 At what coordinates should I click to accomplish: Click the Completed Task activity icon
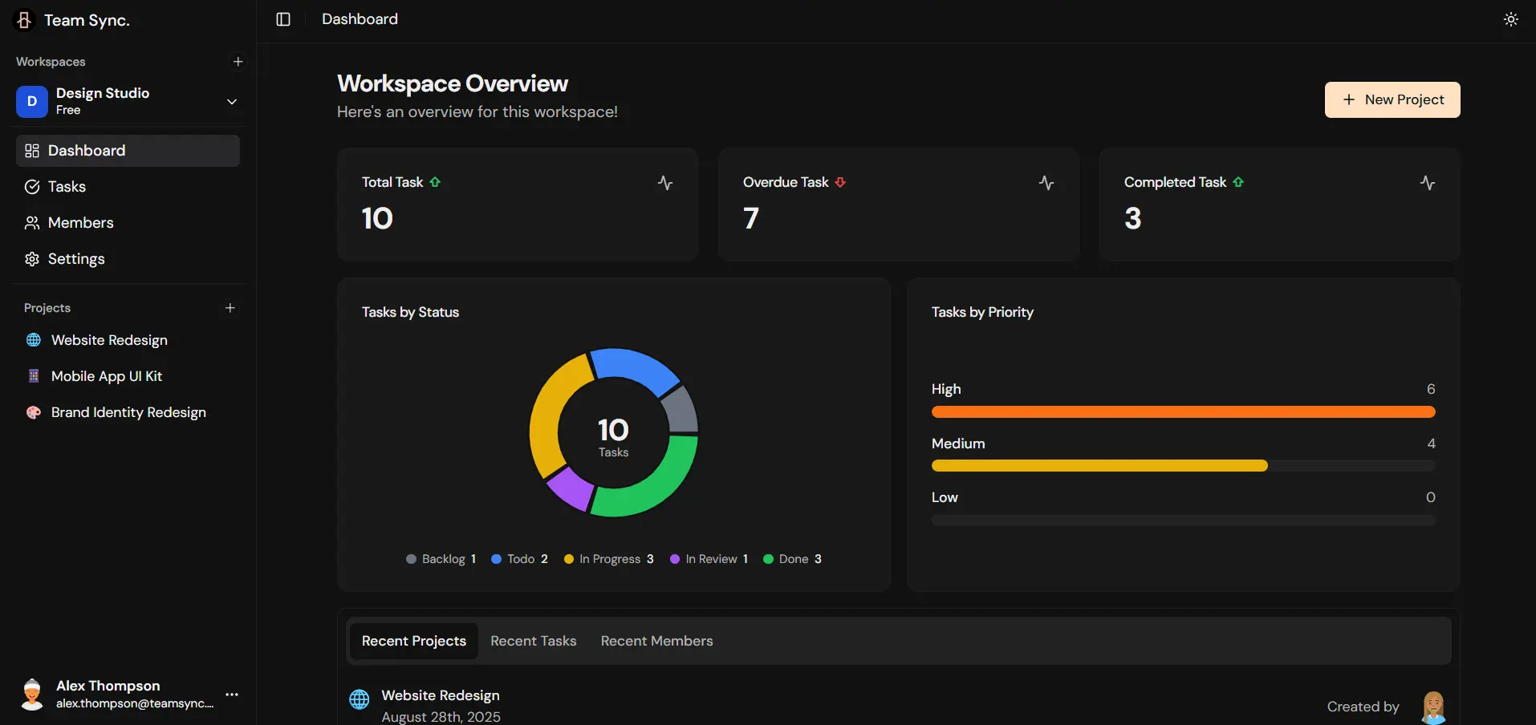click(1427, 183)
